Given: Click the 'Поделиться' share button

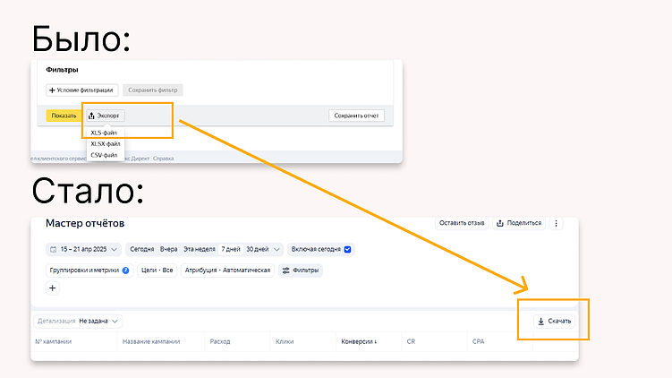Looking at the screenshot, I should 519,223.
